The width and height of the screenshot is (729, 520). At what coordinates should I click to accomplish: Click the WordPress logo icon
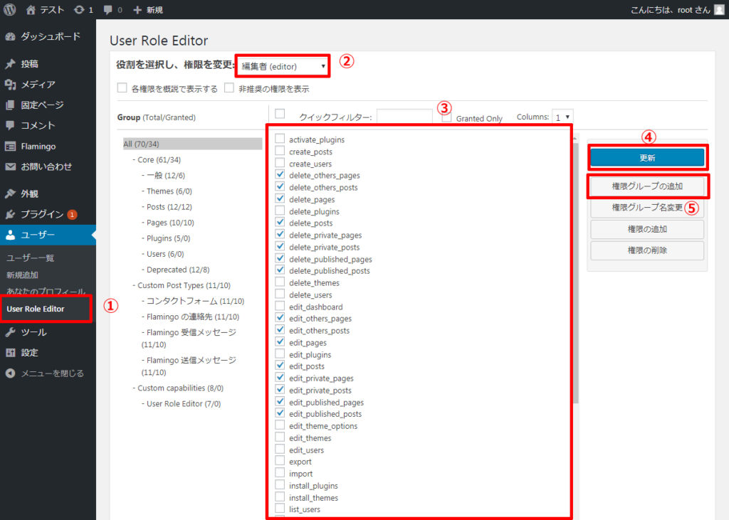(x=9, y=10)
